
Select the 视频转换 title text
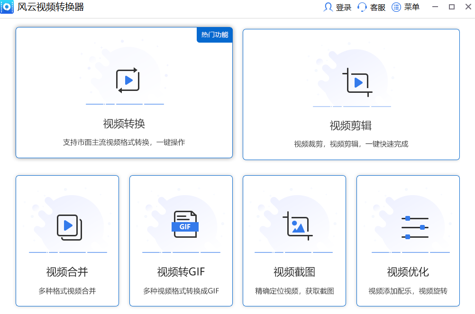[124, 124]
